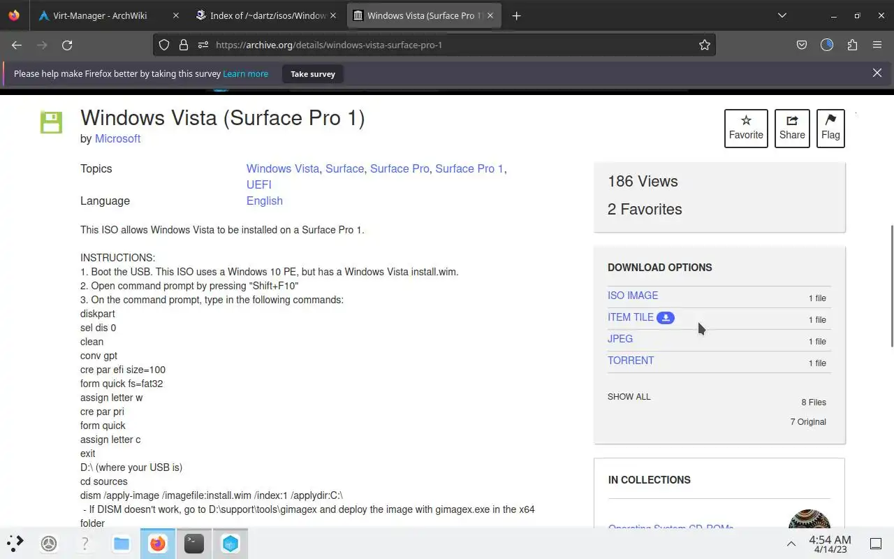894x559 pixels.
Task: Show desktop button on taskbar
Action: tap(875, 544)
